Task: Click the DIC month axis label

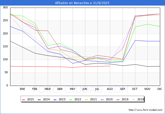Action: [160, 89]
